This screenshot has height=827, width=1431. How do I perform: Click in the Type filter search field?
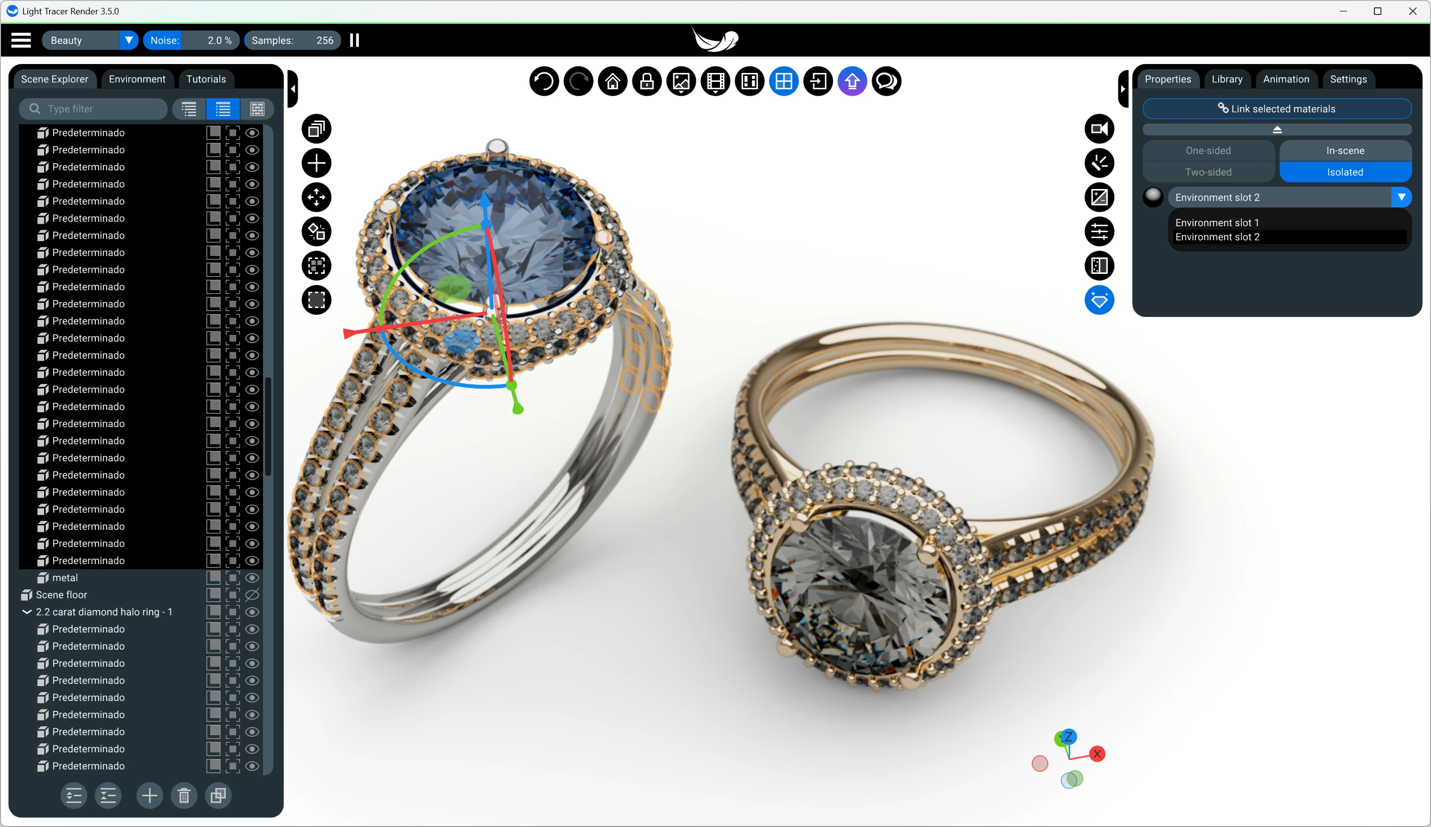[x=93, y=109]
